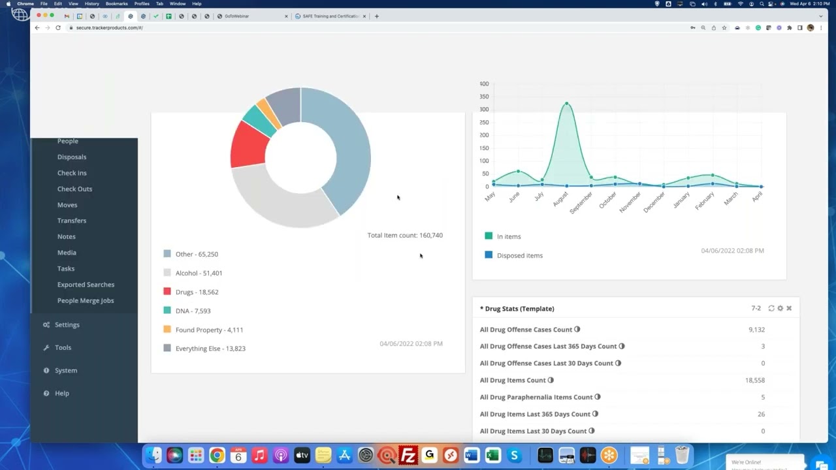Click chart icon beside All Drug Offense Cases Count
The height and width of the screenshot is (470, 836).
click(577, 330)
